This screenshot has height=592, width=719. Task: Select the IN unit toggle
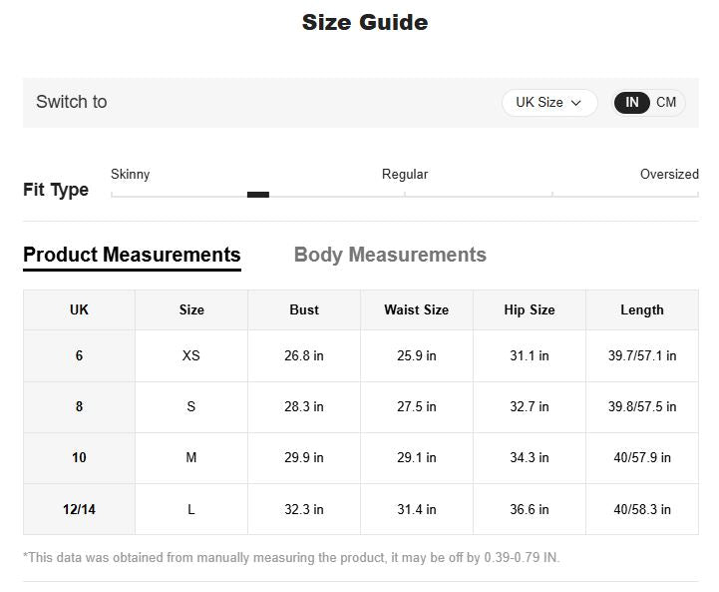632,103
